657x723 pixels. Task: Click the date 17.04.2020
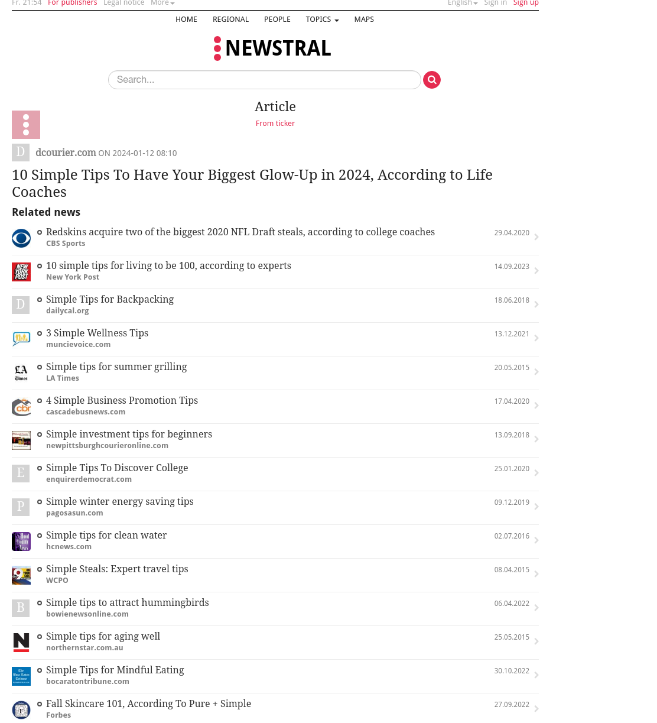pyautogui.click(x=512, y=401)
